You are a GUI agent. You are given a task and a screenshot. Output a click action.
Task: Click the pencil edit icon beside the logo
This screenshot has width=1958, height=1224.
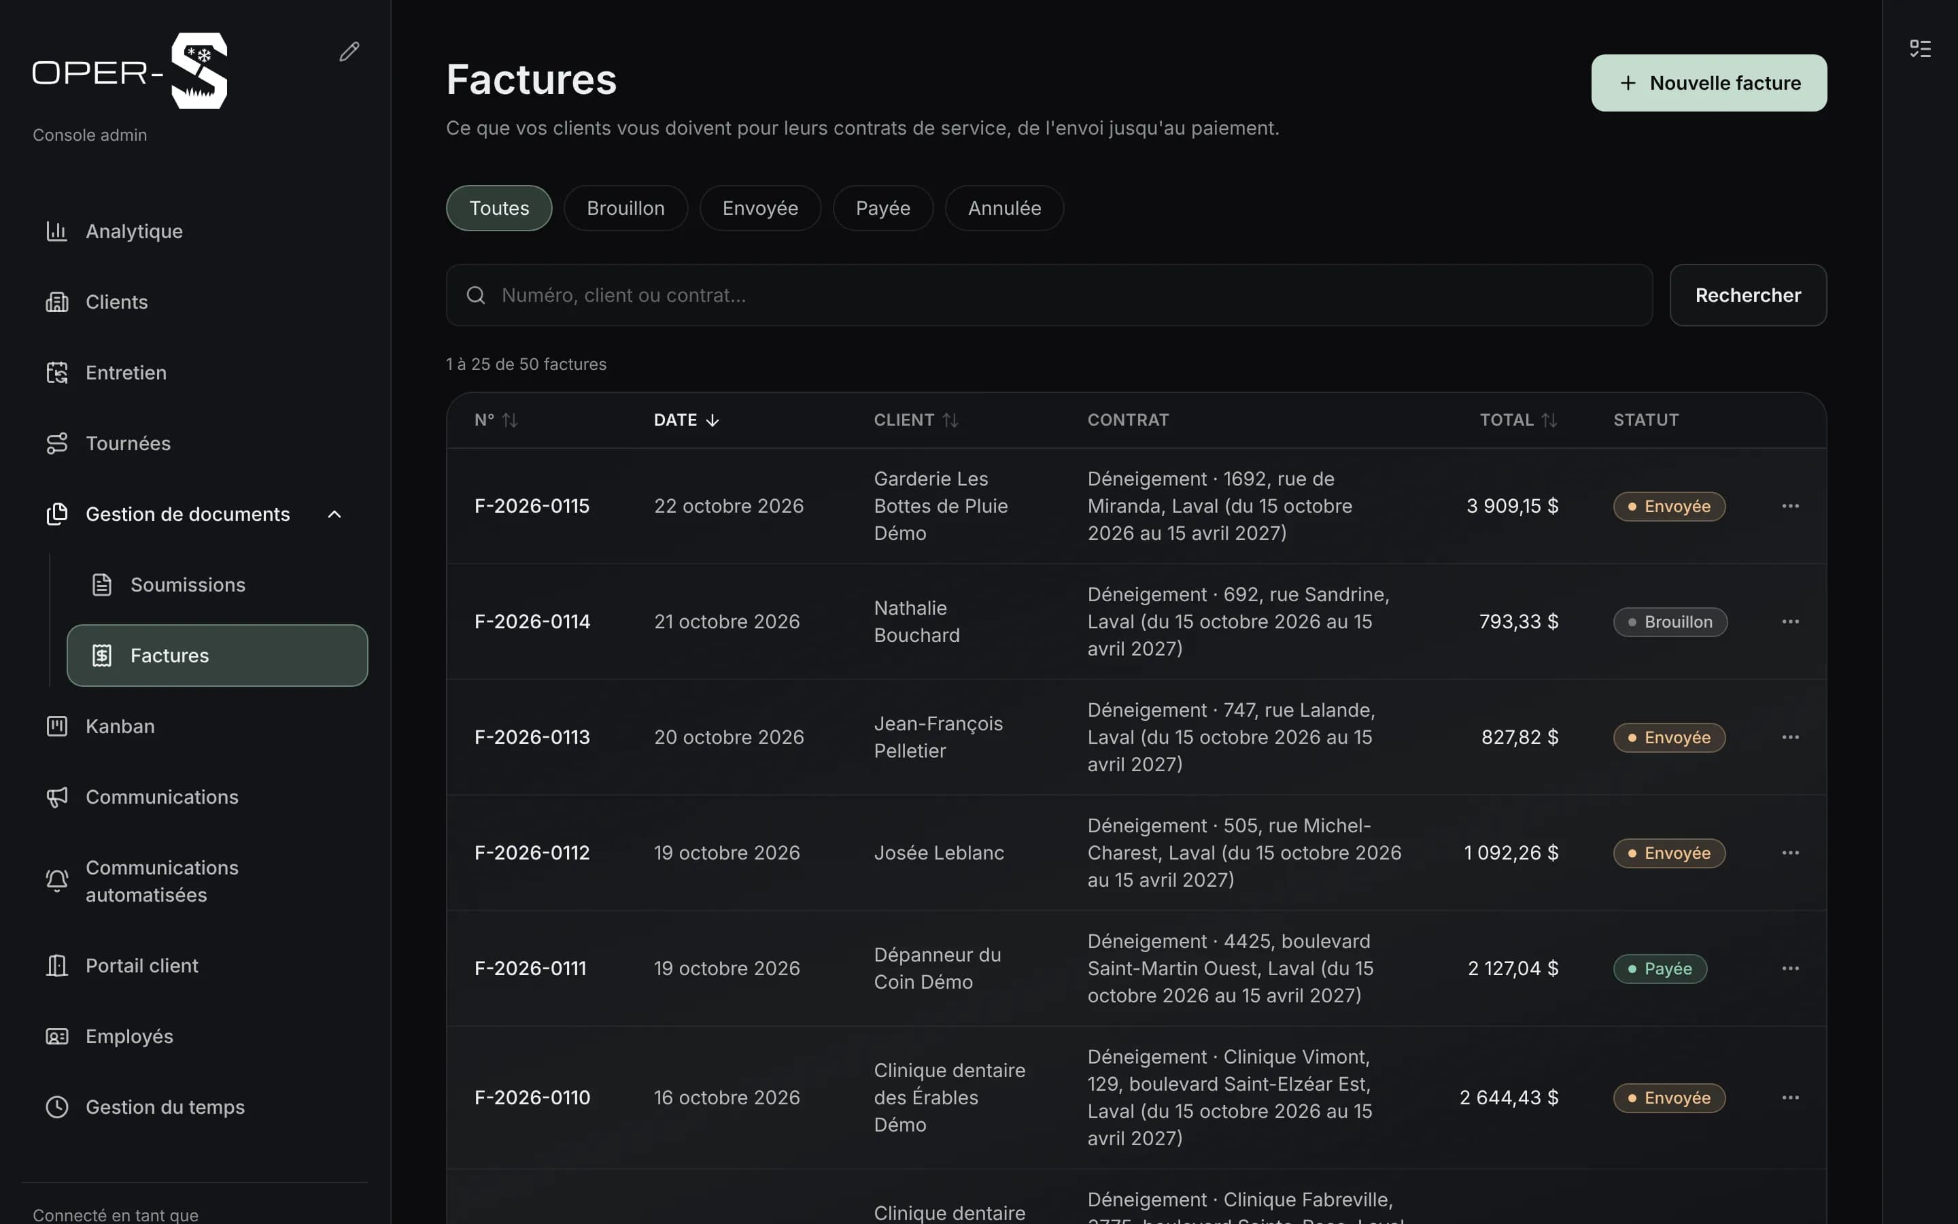click(349, 52)
